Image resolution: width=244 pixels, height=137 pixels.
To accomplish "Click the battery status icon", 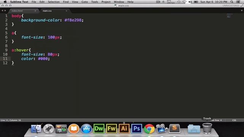I will click(196, 2).
